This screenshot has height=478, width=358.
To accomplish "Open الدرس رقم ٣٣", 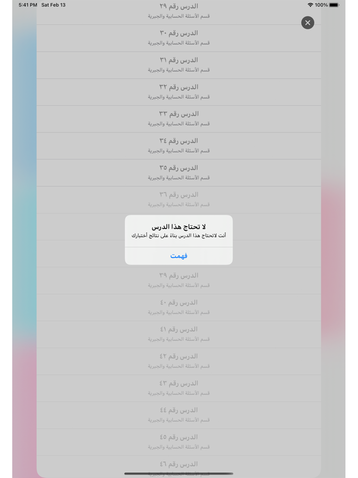I will [x=178, y=118].
